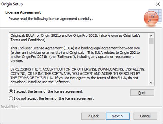Image resolution: width=163 pixels, height=124 pixels.
Task: Select I accept the terms radio button
Action: click(x=11, y=91)
